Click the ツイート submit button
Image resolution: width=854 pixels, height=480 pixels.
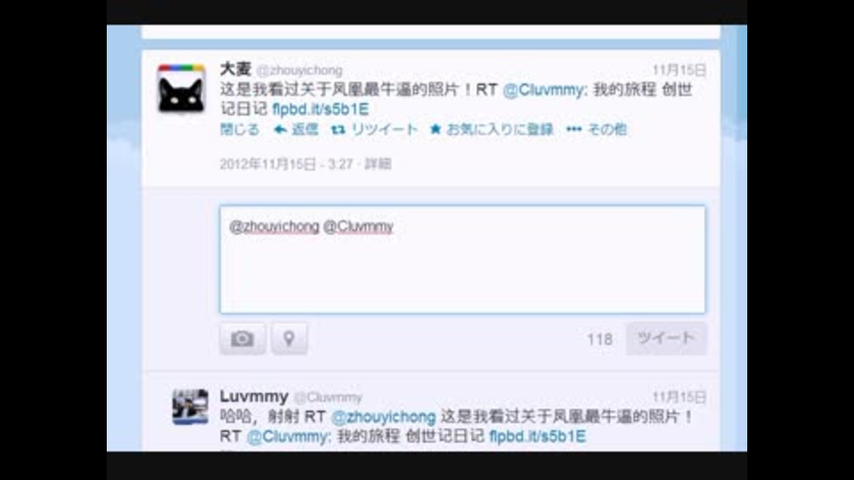666,338
